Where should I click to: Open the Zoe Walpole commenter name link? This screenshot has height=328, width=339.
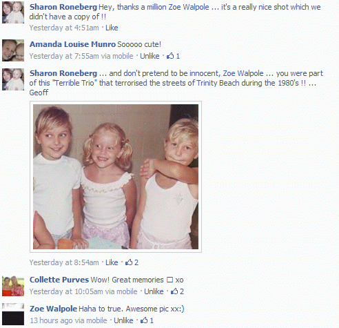[x=53, y=309]
